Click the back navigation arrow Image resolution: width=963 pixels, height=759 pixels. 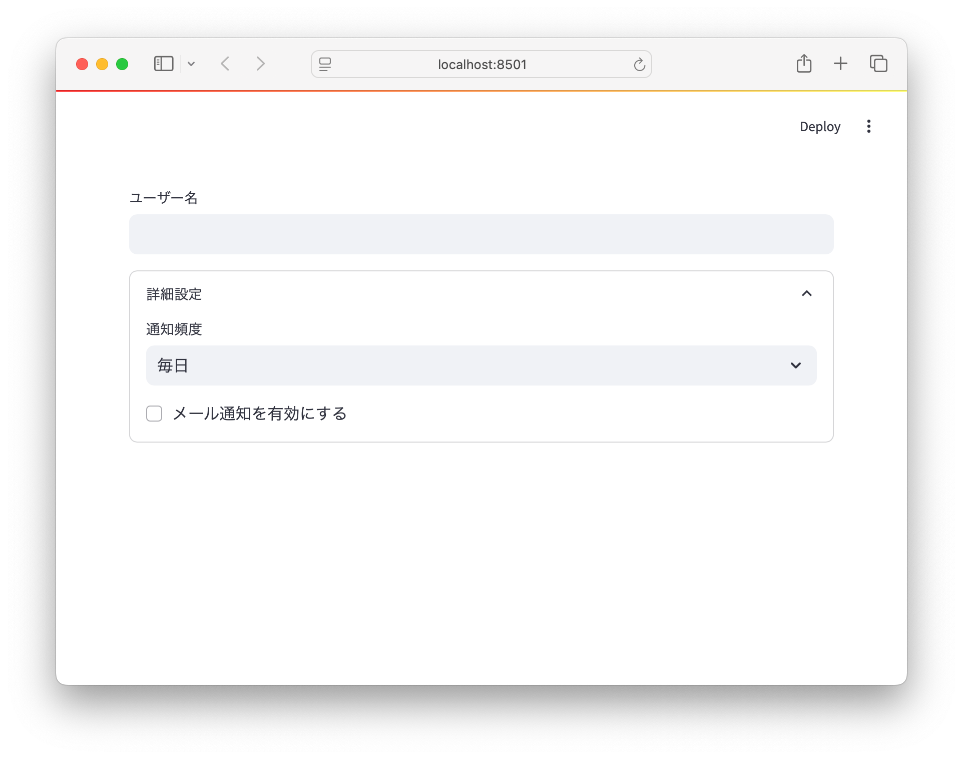click(225, 64)
